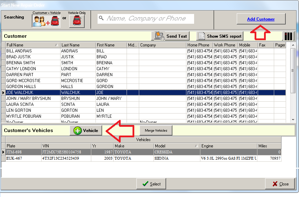Click the Select button with checkmark
The height and width of the screenshot is (197, 299).
tap(151, 184)
